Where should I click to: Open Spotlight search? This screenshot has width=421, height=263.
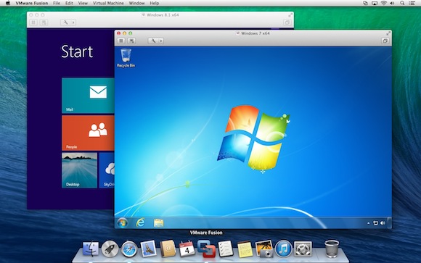tap(402, 3)
